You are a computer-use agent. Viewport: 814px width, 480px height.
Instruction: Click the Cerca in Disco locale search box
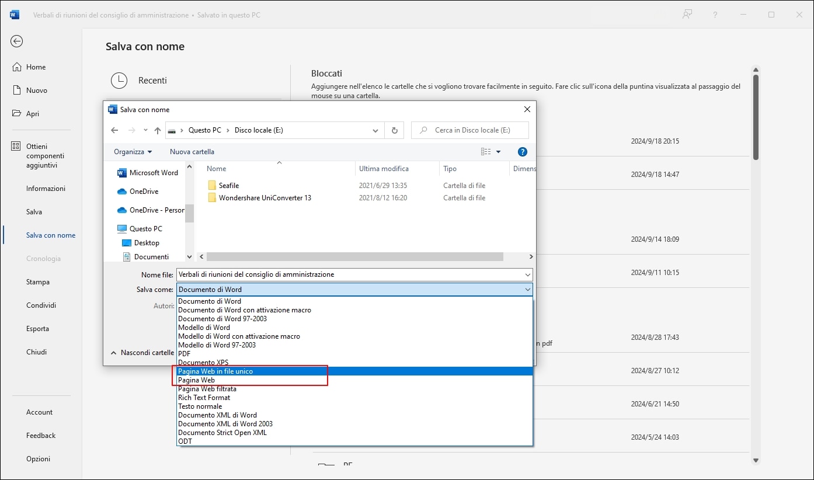point(470,130)
